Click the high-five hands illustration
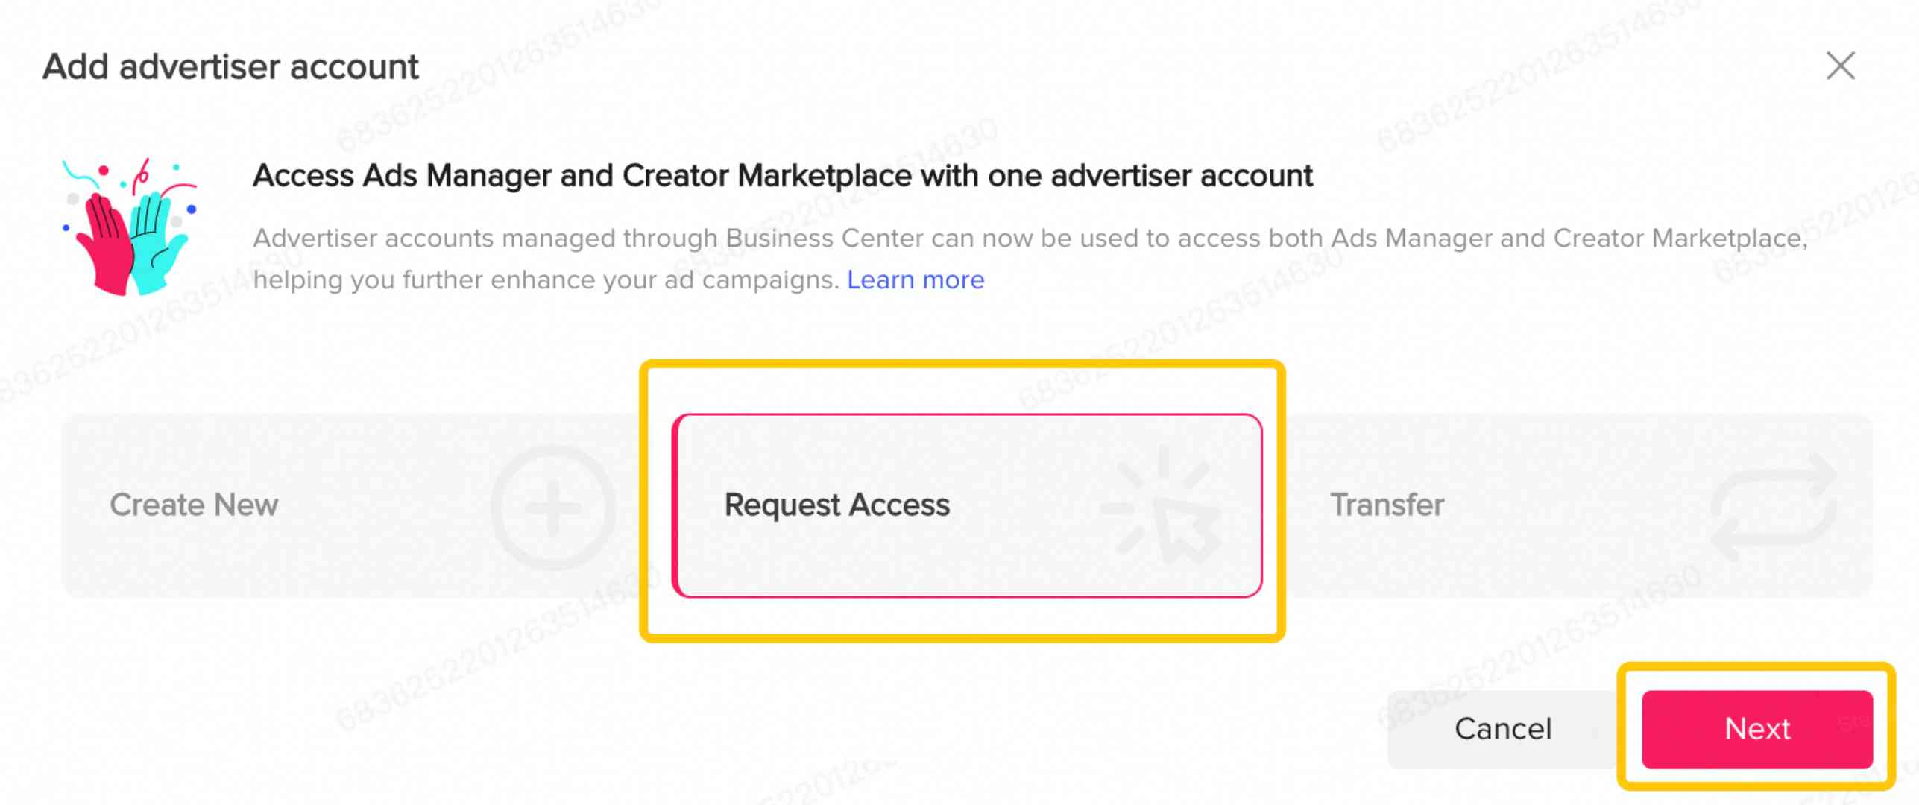The image size is (1919, 805). pos(131,228)
